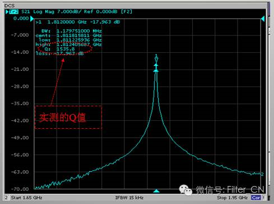Click the IFBW 15 kHz setting
Viewport: 274px width, 204px height.
point(129,198)
